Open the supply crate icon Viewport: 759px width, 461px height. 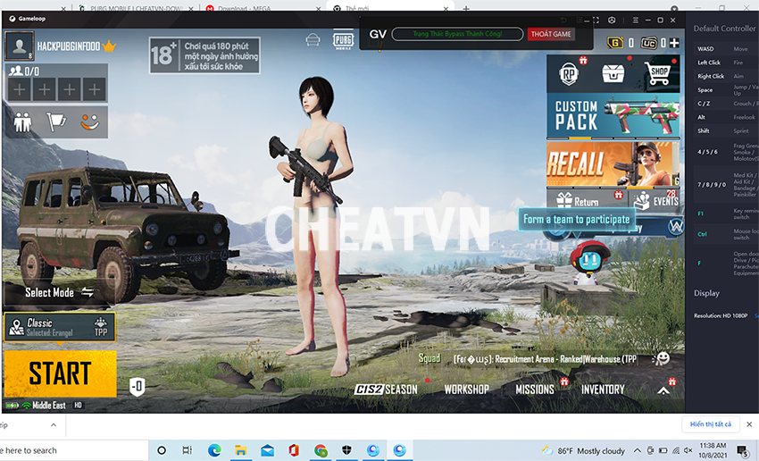613,73
